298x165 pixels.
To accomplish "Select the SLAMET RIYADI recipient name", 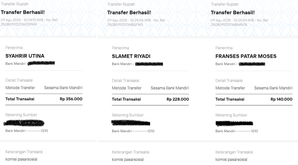I will tap(131, 56).
